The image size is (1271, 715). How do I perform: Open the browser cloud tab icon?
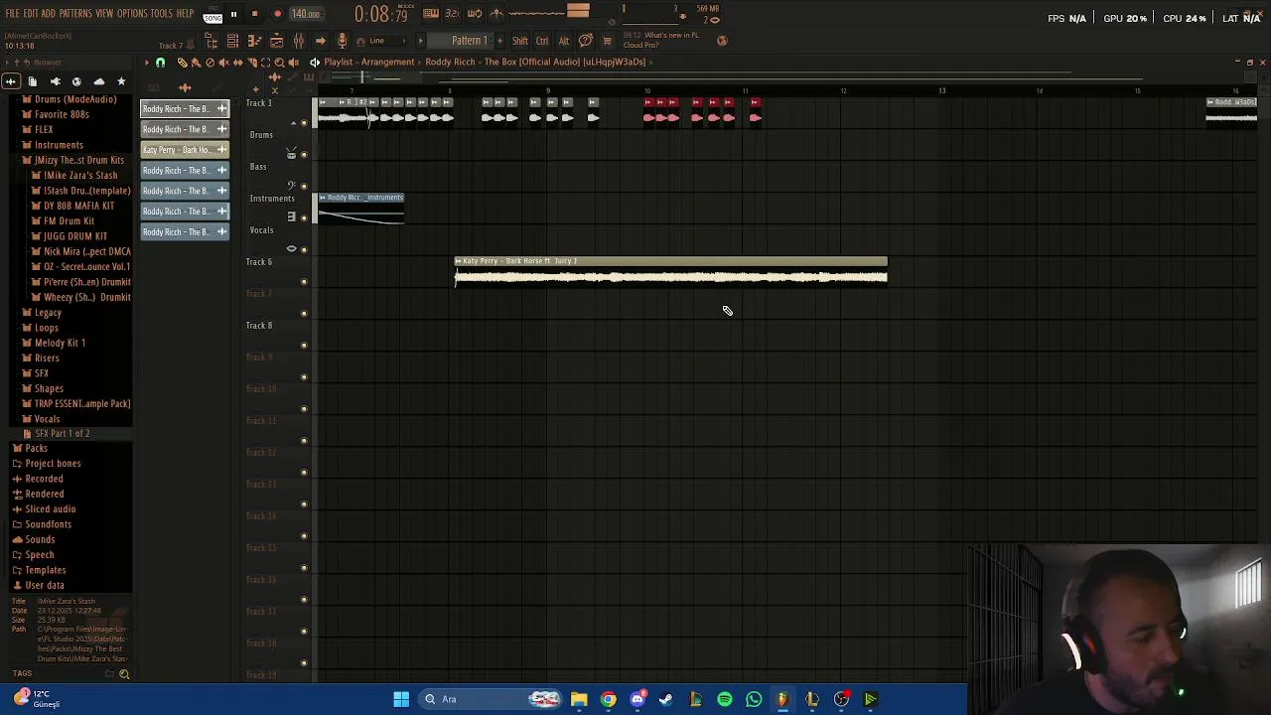[x=98, y=81]
